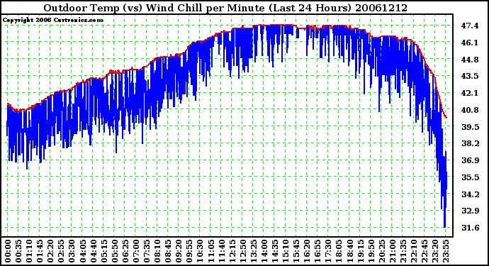Click the 17:30 time axis label
The width and height of the screenshot is (489, 266).
click(x=328, y=251)
